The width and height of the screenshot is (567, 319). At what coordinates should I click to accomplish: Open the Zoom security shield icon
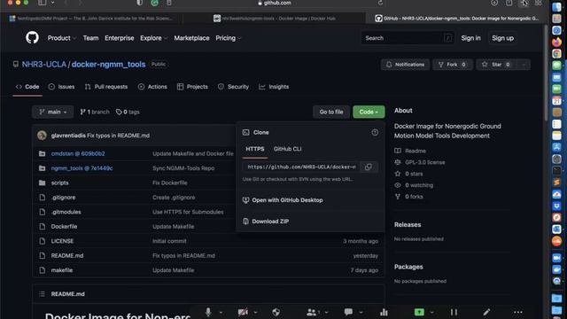pos(276,312)
